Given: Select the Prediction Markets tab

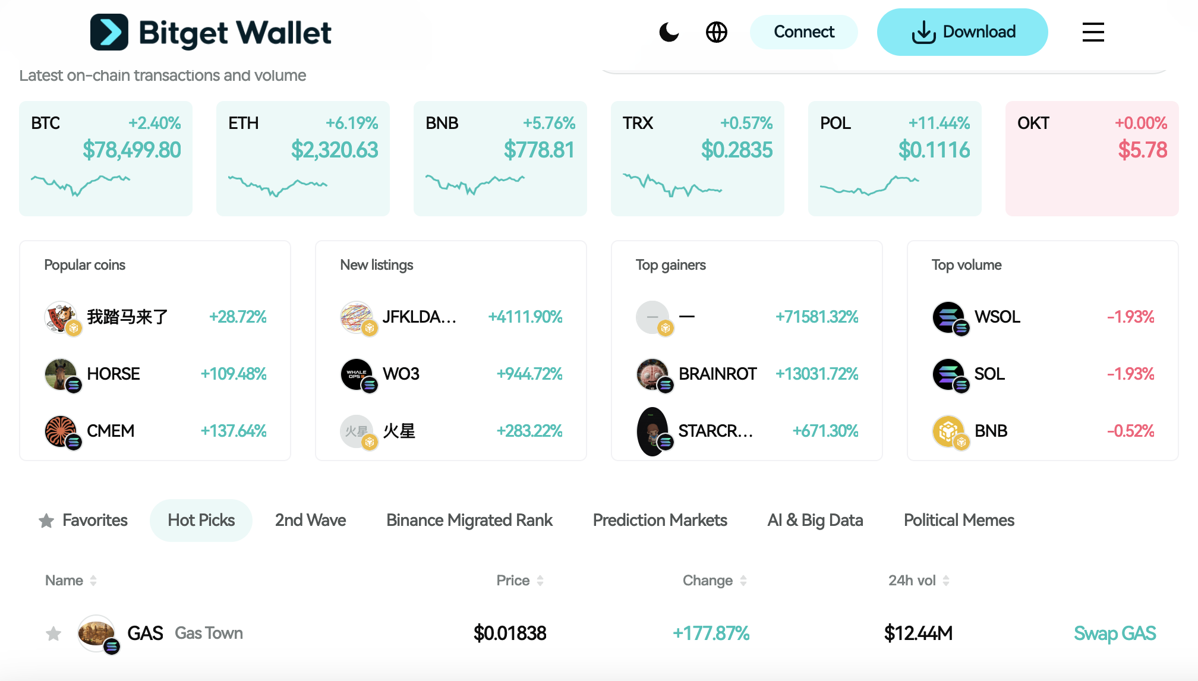Looking at the screenshot, I should 660,520.
